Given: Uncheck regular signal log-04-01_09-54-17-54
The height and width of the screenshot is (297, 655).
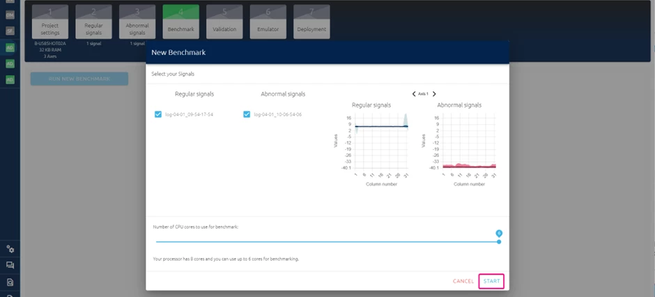Looking at the screenshot, I should pyautogui.click(x=158, y=114).
